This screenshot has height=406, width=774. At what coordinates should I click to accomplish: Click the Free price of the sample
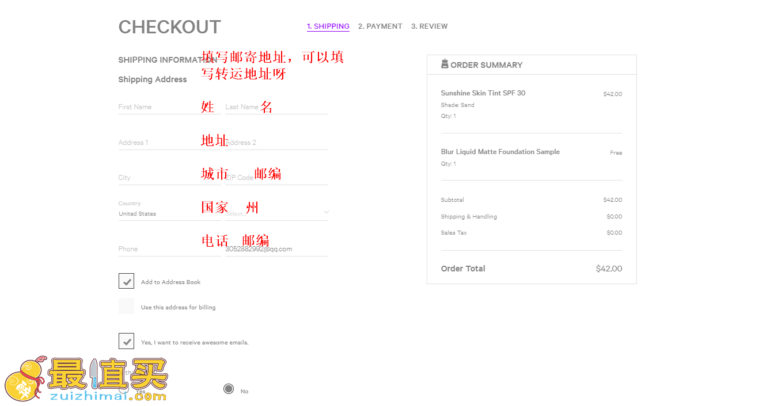(x=616, y=153)
